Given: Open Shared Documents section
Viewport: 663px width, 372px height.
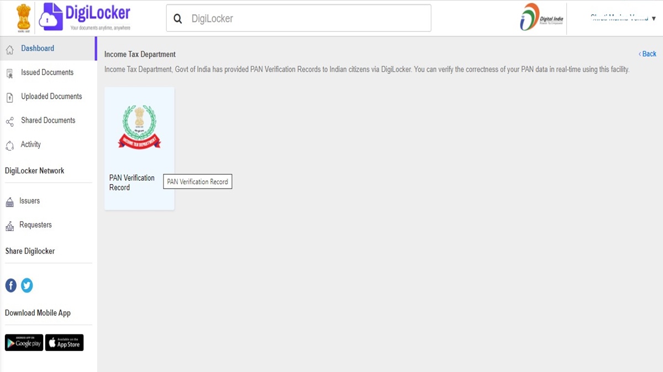Looking at the screenshot, I should point(49,120).
